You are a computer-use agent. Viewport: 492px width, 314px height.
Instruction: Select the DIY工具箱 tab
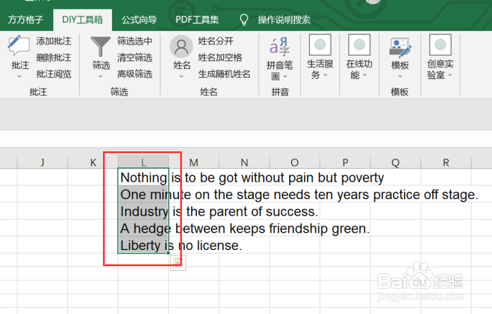point(83,20)
